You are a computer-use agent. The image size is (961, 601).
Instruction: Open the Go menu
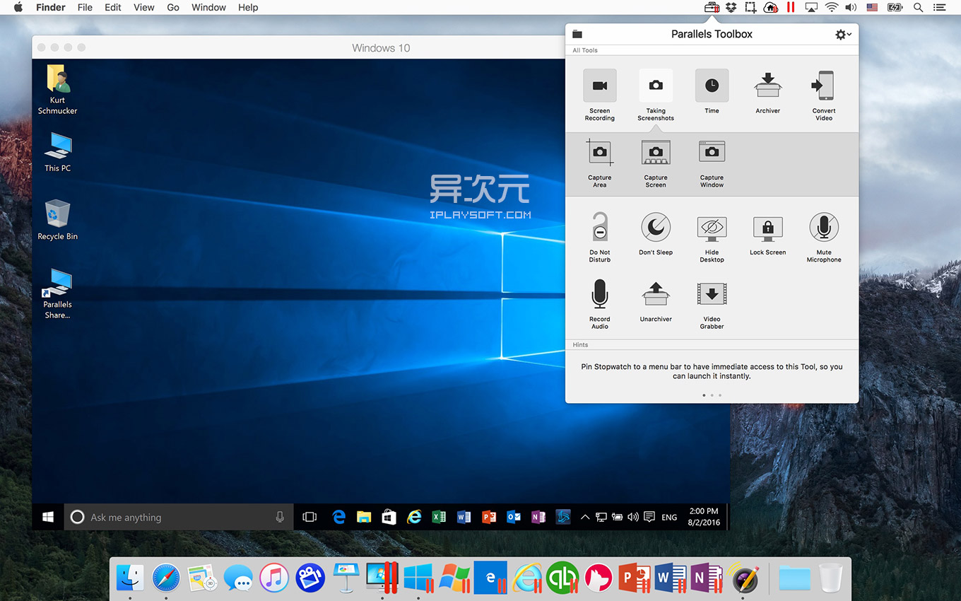[x=173, y=7]
